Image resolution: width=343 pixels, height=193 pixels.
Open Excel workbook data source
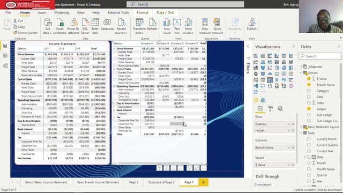click(x=59, y=26)
